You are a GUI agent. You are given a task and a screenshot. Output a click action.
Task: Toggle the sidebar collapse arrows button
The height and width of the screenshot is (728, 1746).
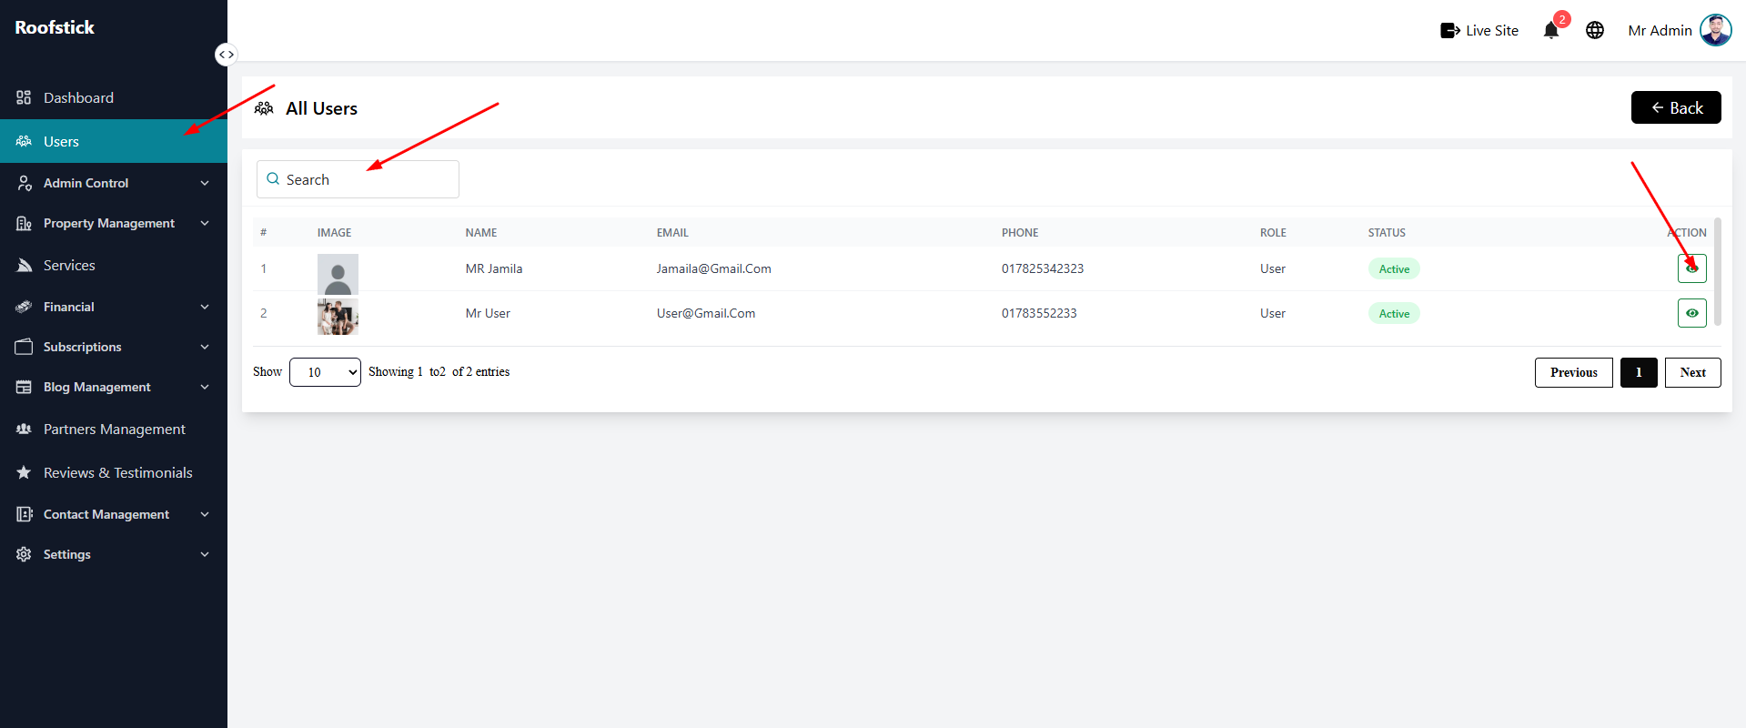tap(226, 55)
